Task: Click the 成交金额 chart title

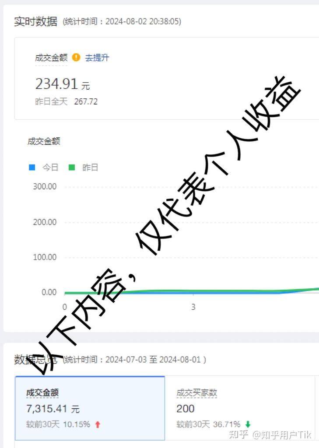Action: point(44,141)
